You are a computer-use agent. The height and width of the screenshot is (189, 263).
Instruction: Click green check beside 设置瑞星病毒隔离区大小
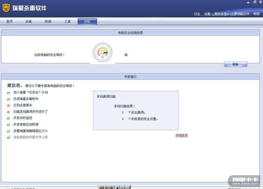tap(8, 131)
